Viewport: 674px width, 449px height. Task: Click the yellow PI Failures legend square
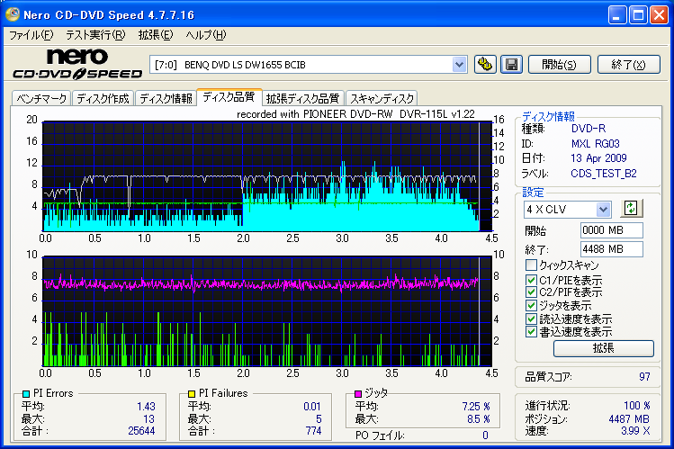tap(192, 393)
